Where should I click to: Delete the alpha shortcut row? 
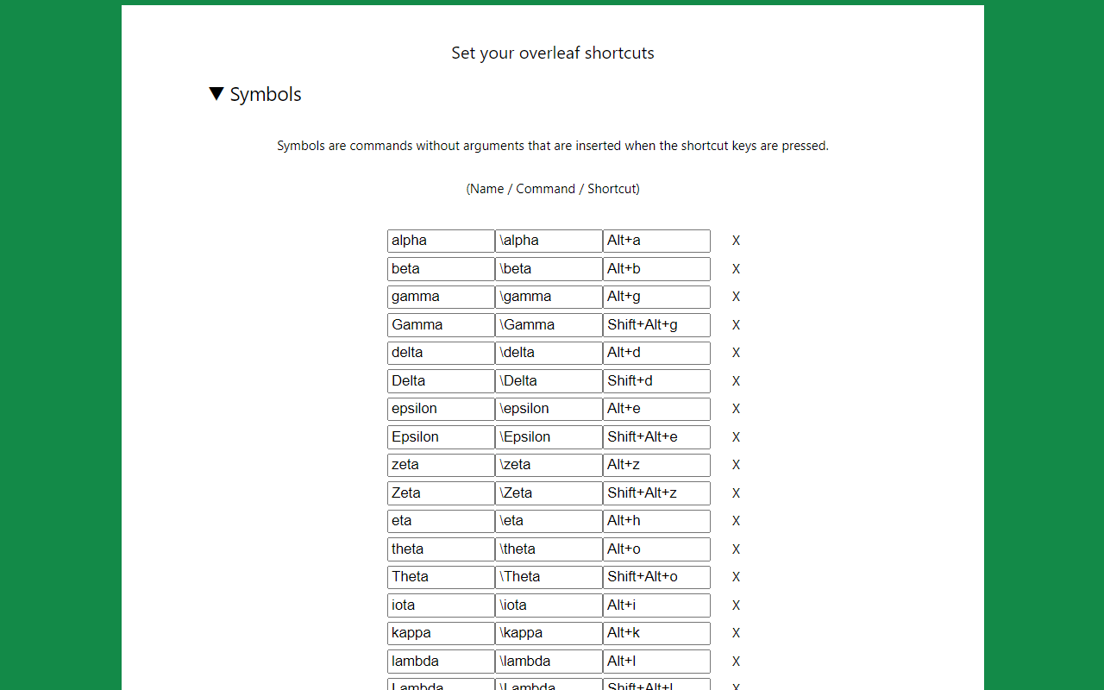coord(736,241)
